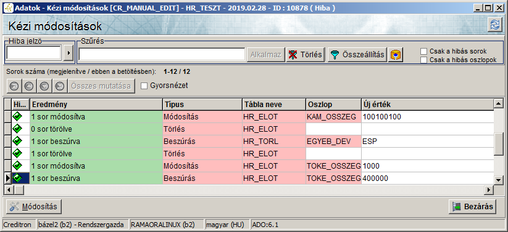Click the green check of the KAM_OSSZEG row
This screenshot has width=508, height=232.
pos(17,117)
